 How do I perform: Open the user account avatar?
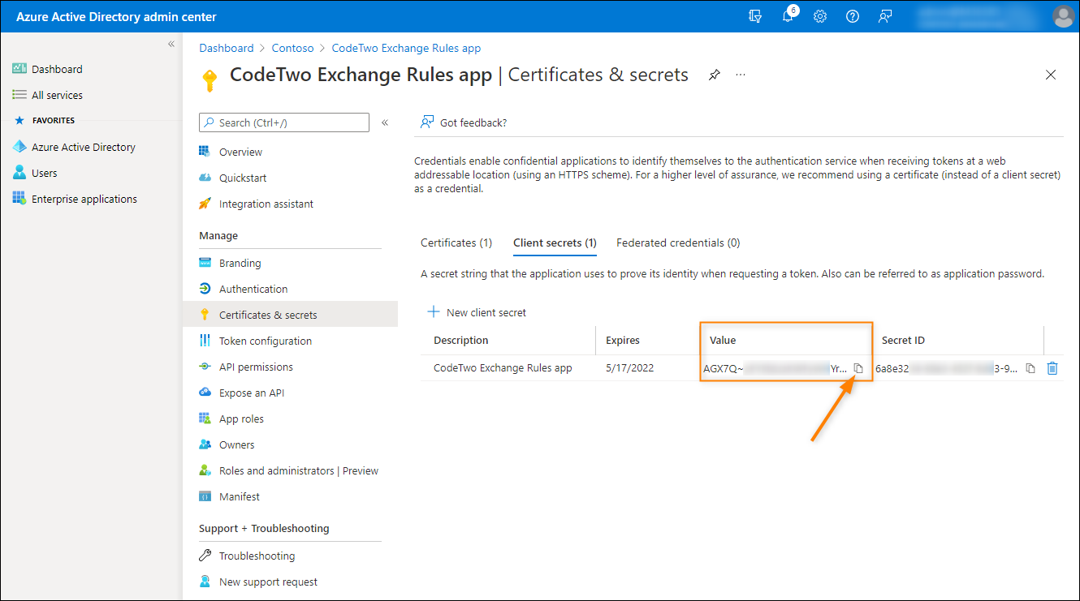1062,16
